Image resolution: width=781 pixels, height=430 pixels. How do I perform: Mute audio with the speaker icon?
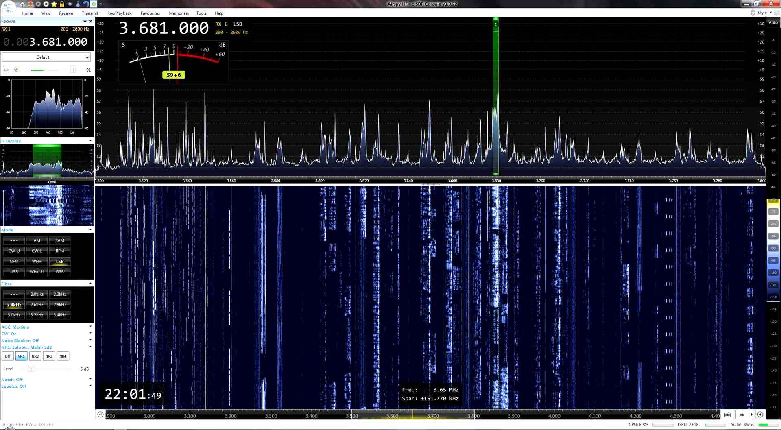[x=17, y=70]
